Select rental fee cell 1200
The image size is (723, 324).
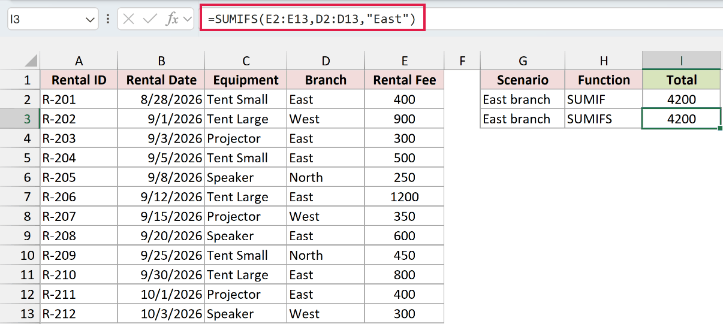tap(405, 196)
